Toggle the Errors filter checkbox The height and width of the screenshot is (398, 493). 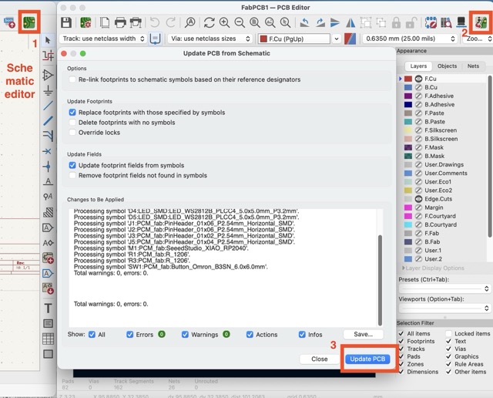pos(130,335)
